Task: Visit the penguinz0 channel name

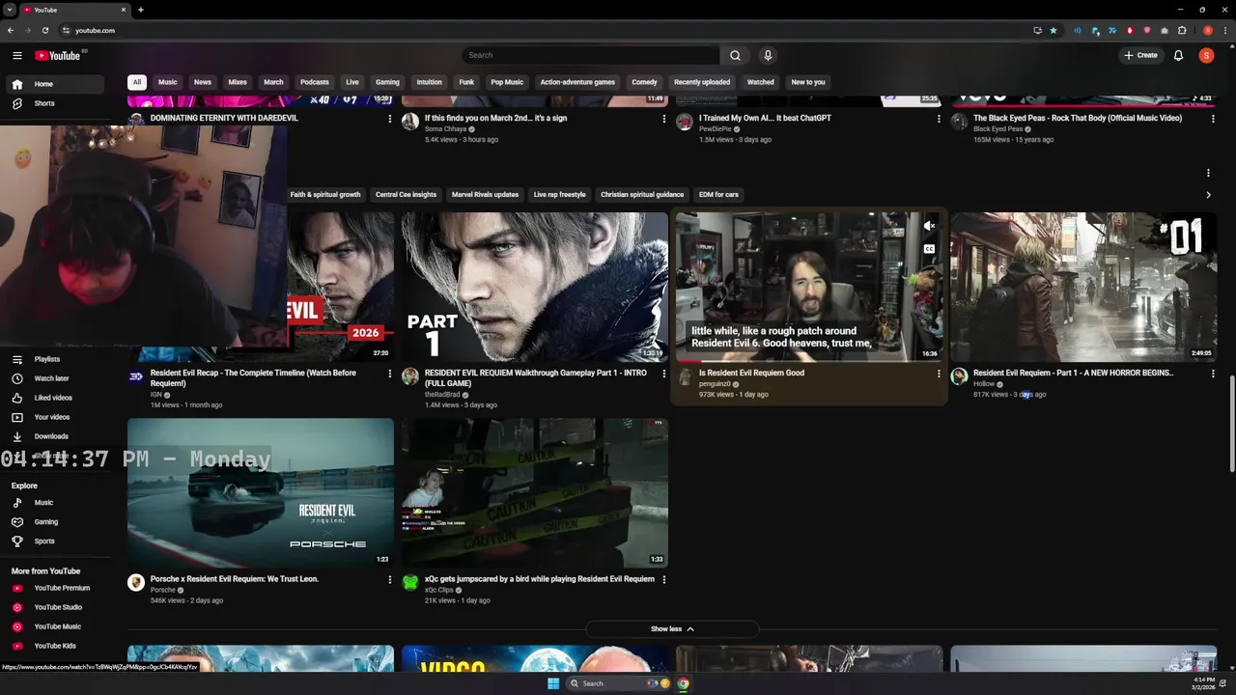Action: click(716, 384)
